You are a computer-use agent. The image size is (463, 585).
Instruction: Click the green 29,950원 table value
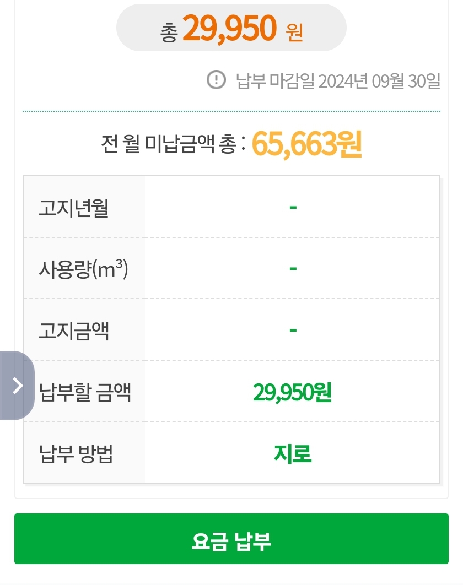point(292,392)
